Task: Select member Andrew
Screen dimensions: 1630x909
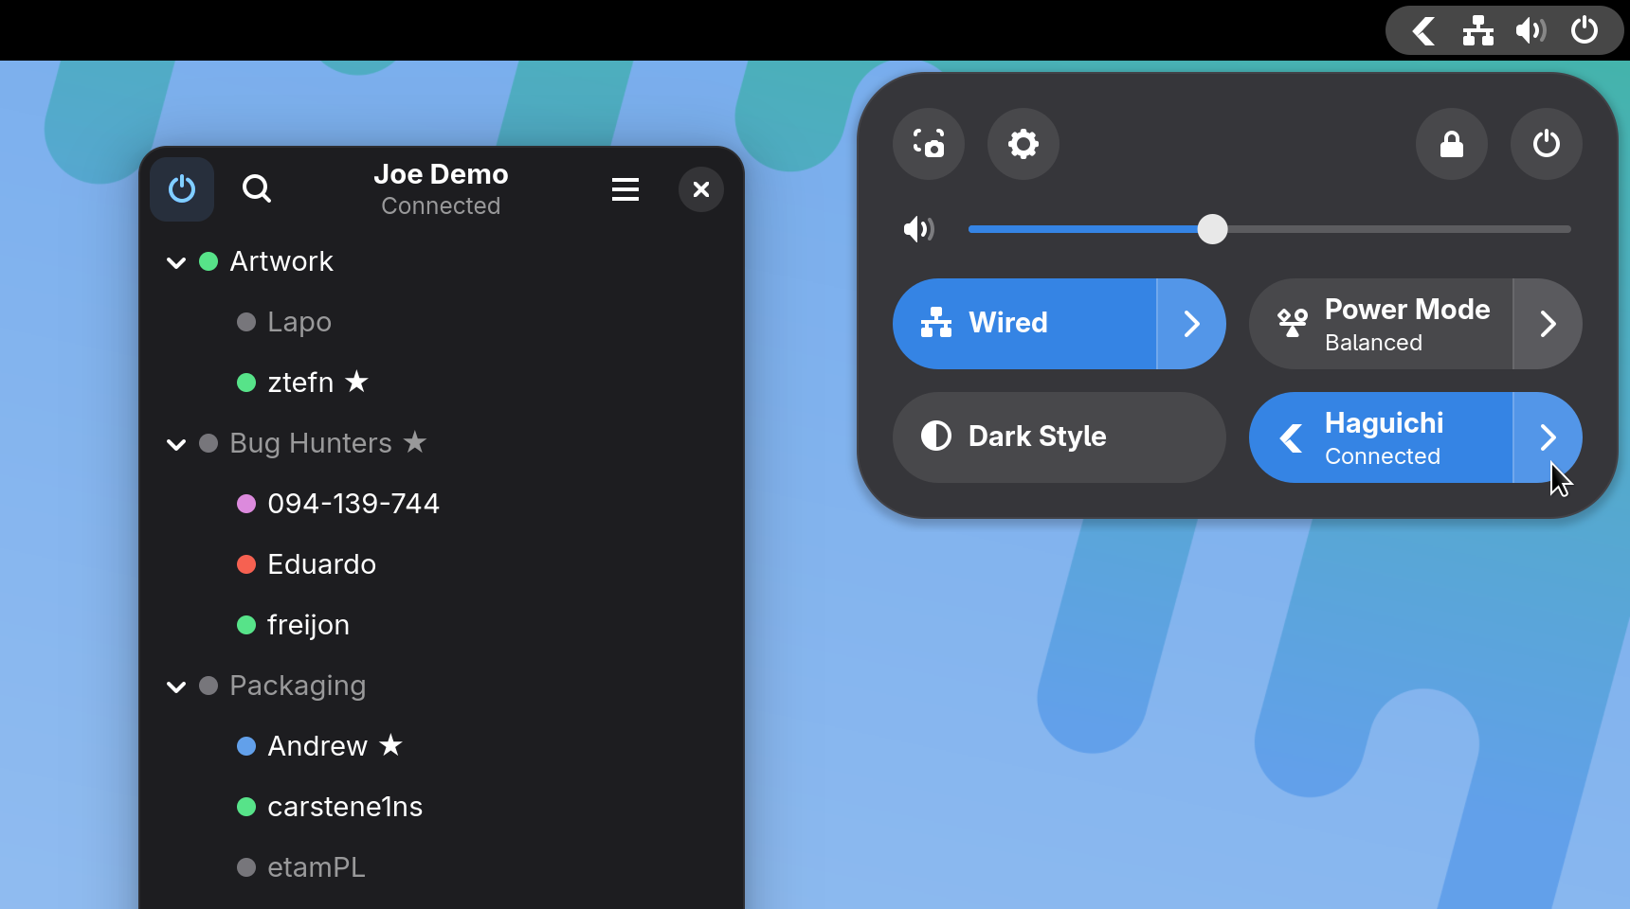Action: coord(442,746)
